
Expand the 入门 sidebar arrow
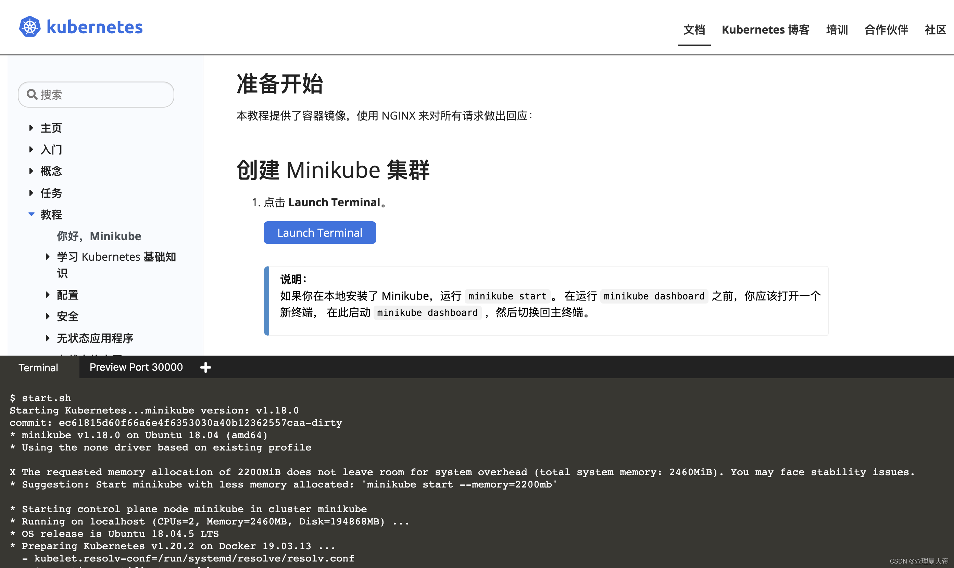click(31, 149)
